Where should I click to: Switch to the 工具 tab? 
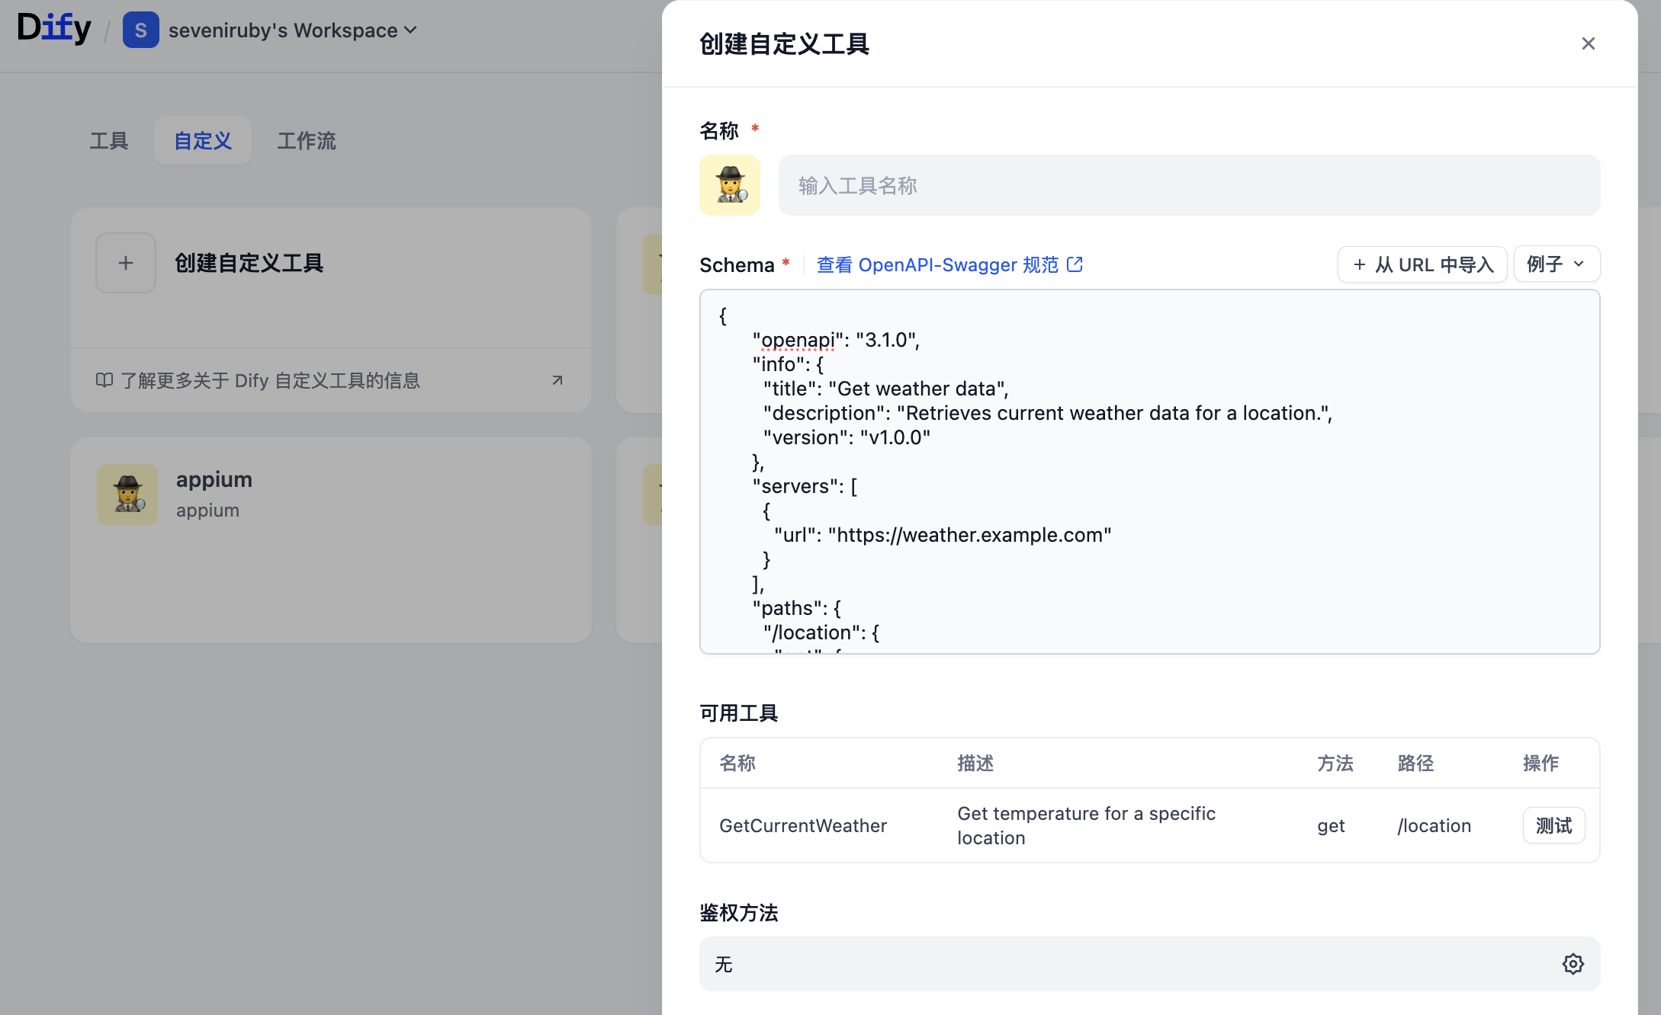coord(109,141)
